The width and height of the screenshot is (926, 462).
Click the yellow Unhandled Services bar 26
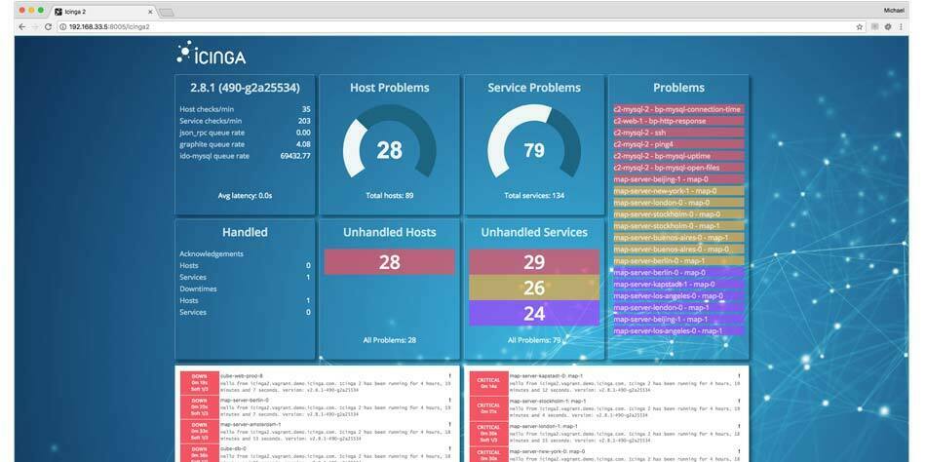pos(534,288)
